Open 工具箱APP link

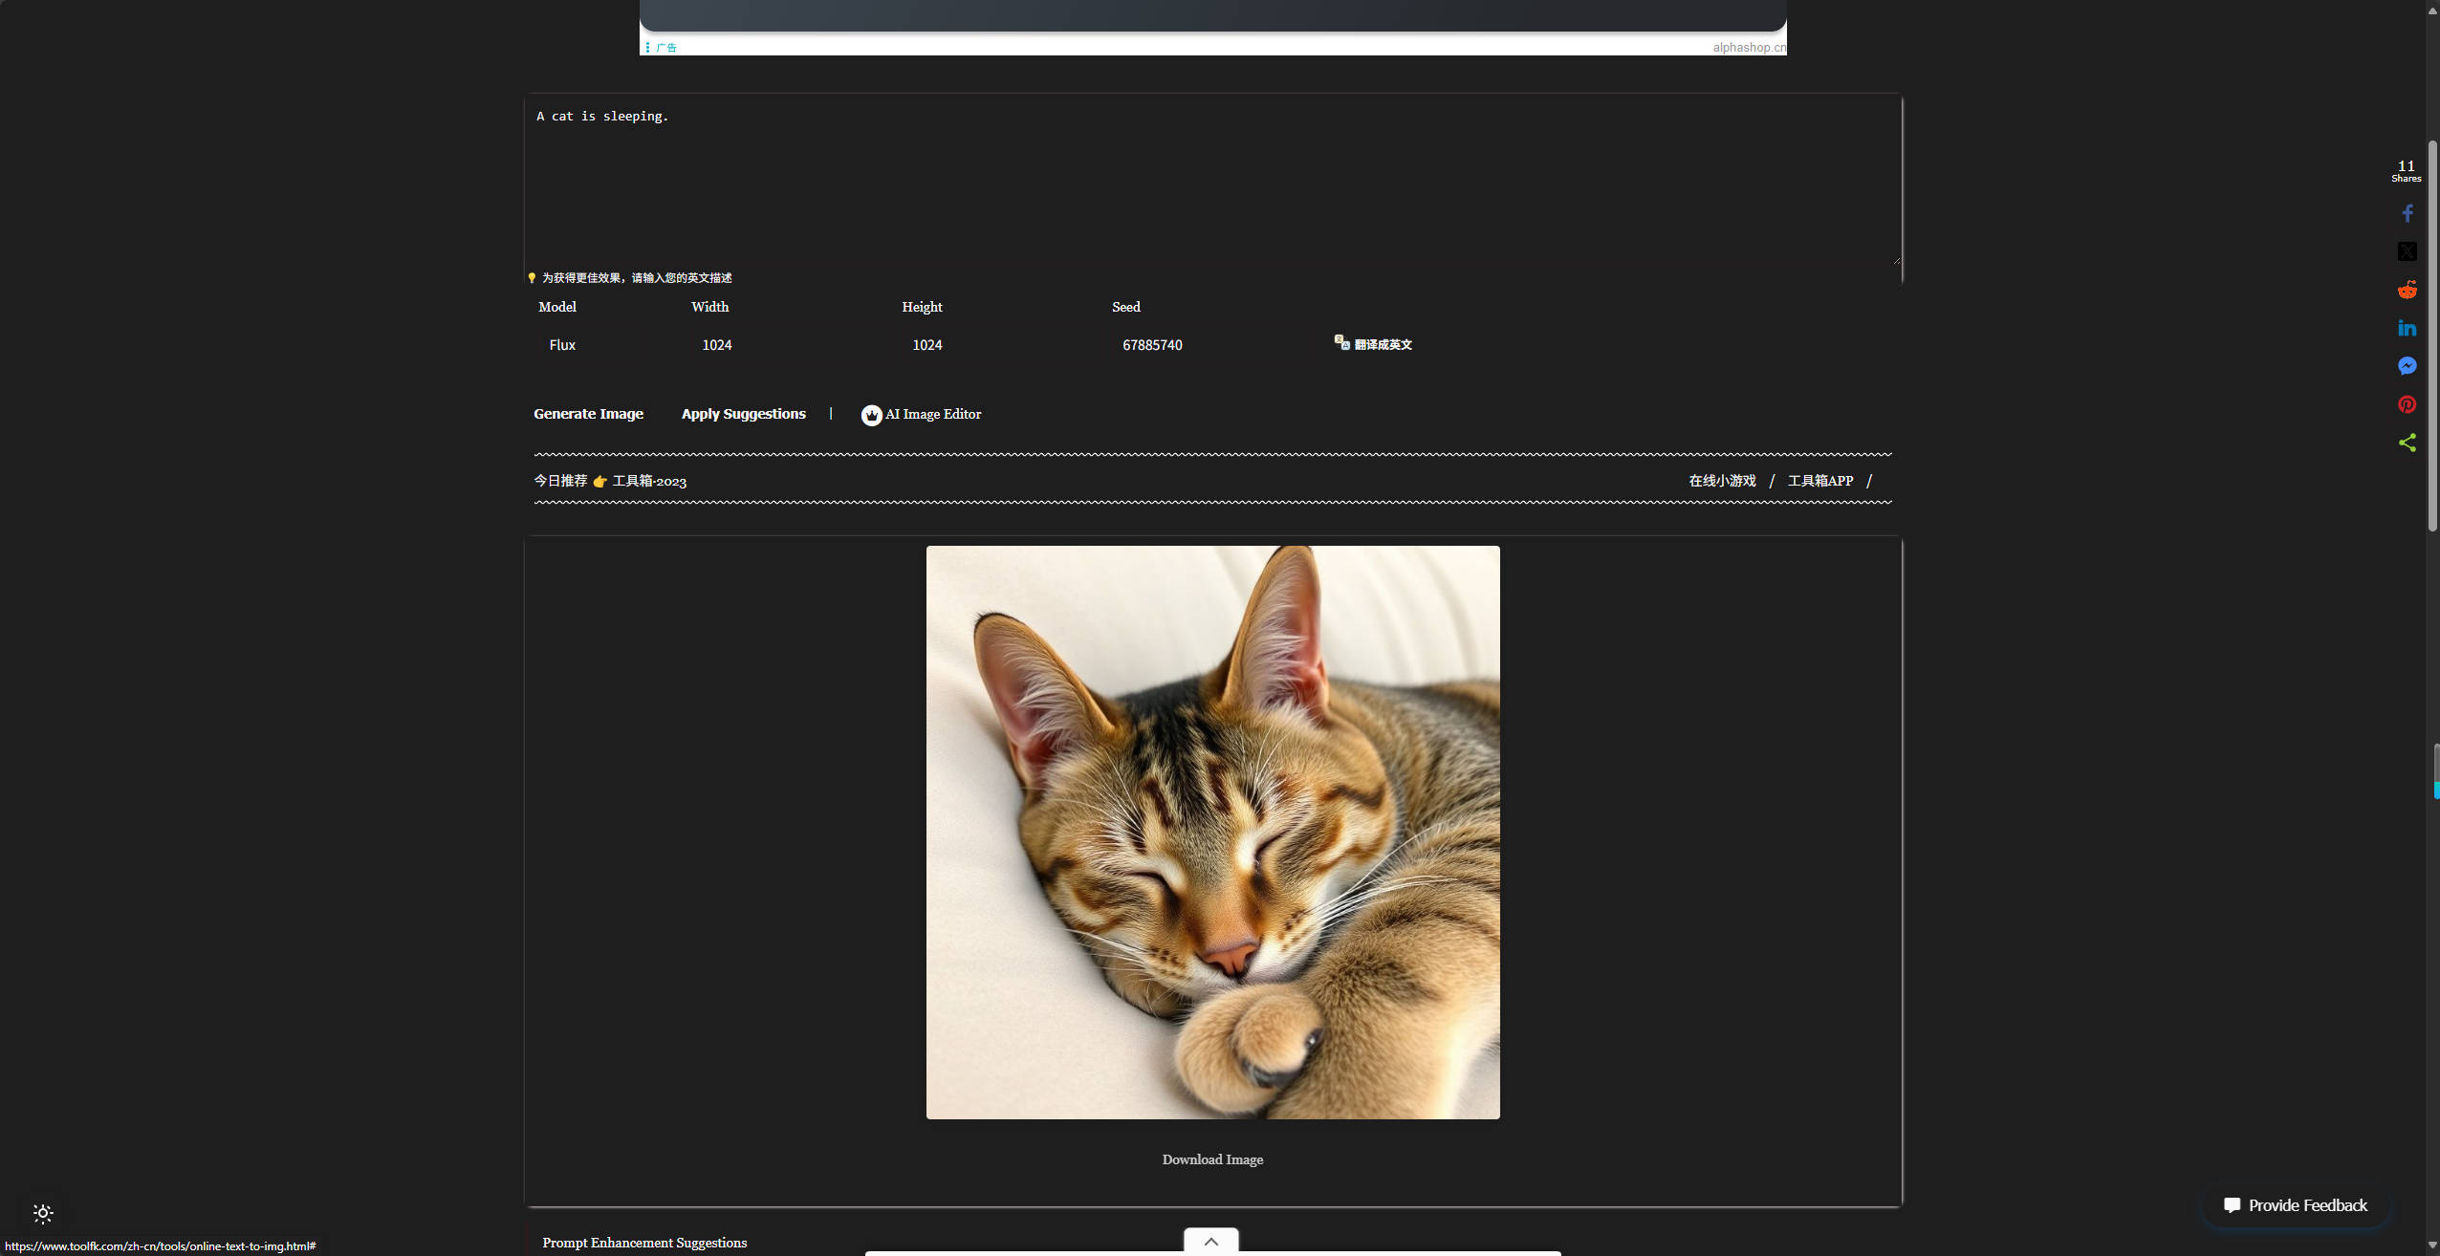coord(1819,481)
